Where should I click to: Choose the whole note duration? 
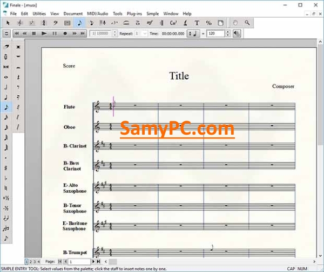[x=6, y=77]
